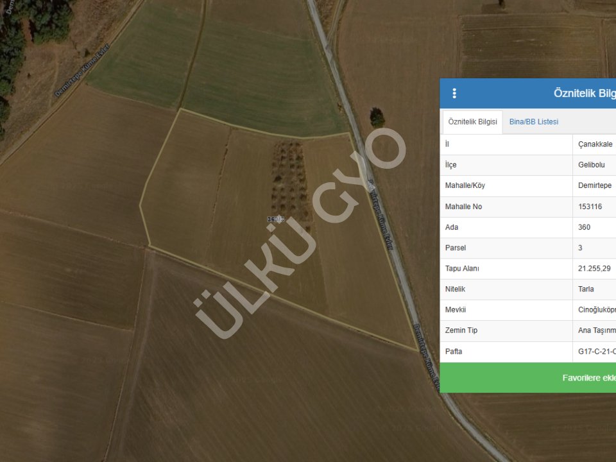Click the Parsel row label
This screenshot has width=616, height=462.
(x=456, y=248)
